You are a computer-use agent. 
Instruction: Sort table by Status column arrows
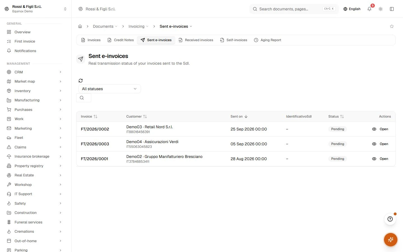(342, 116)
